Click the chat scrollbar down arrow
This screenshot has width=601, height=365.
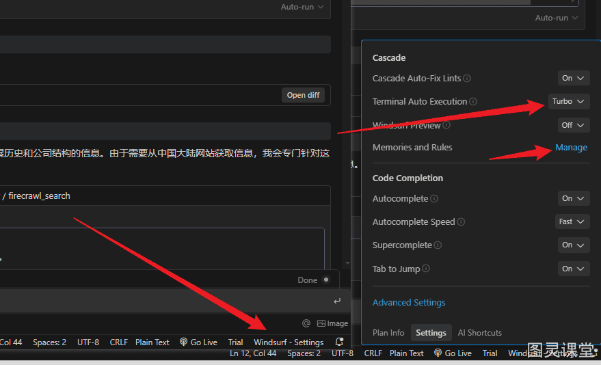click(x=347, y=262)
